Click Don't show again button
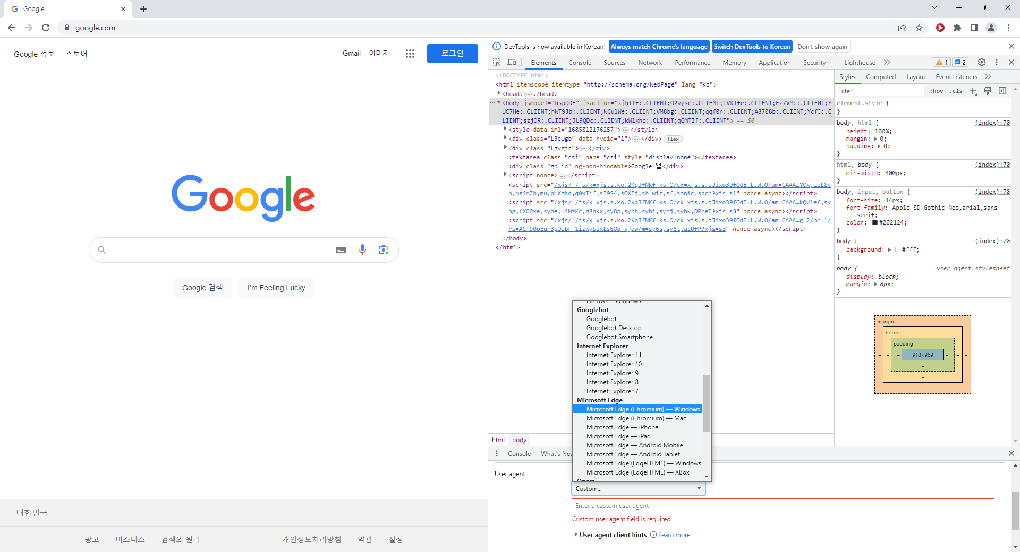Viewport: 1020px width, 552px height. pos(822,47)
